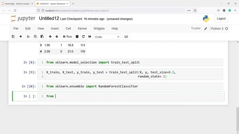This screenshot has width=239, height=134.
Task: Open a new browser tab
Action: click(x=73, y=4)
